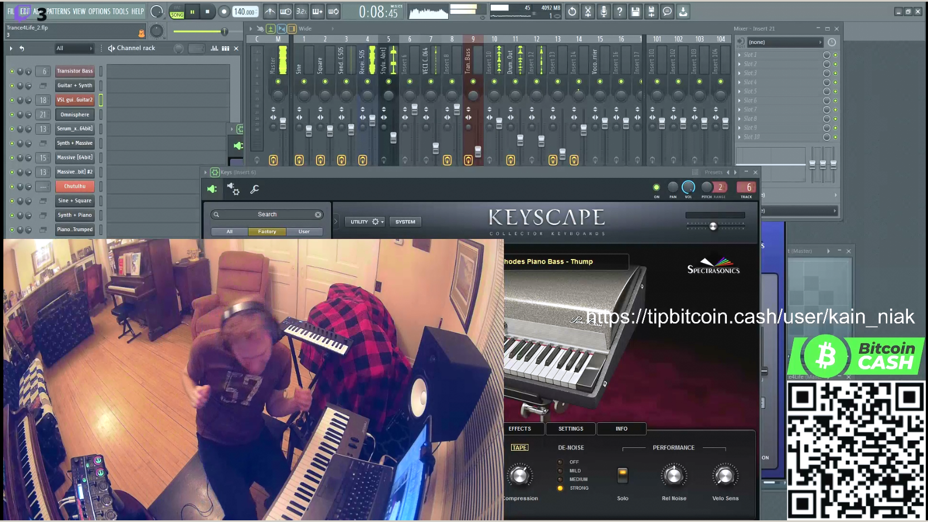Clear the Keyscape search field
The width and height of the screenshot is (928, 522).
coord(318,214)
